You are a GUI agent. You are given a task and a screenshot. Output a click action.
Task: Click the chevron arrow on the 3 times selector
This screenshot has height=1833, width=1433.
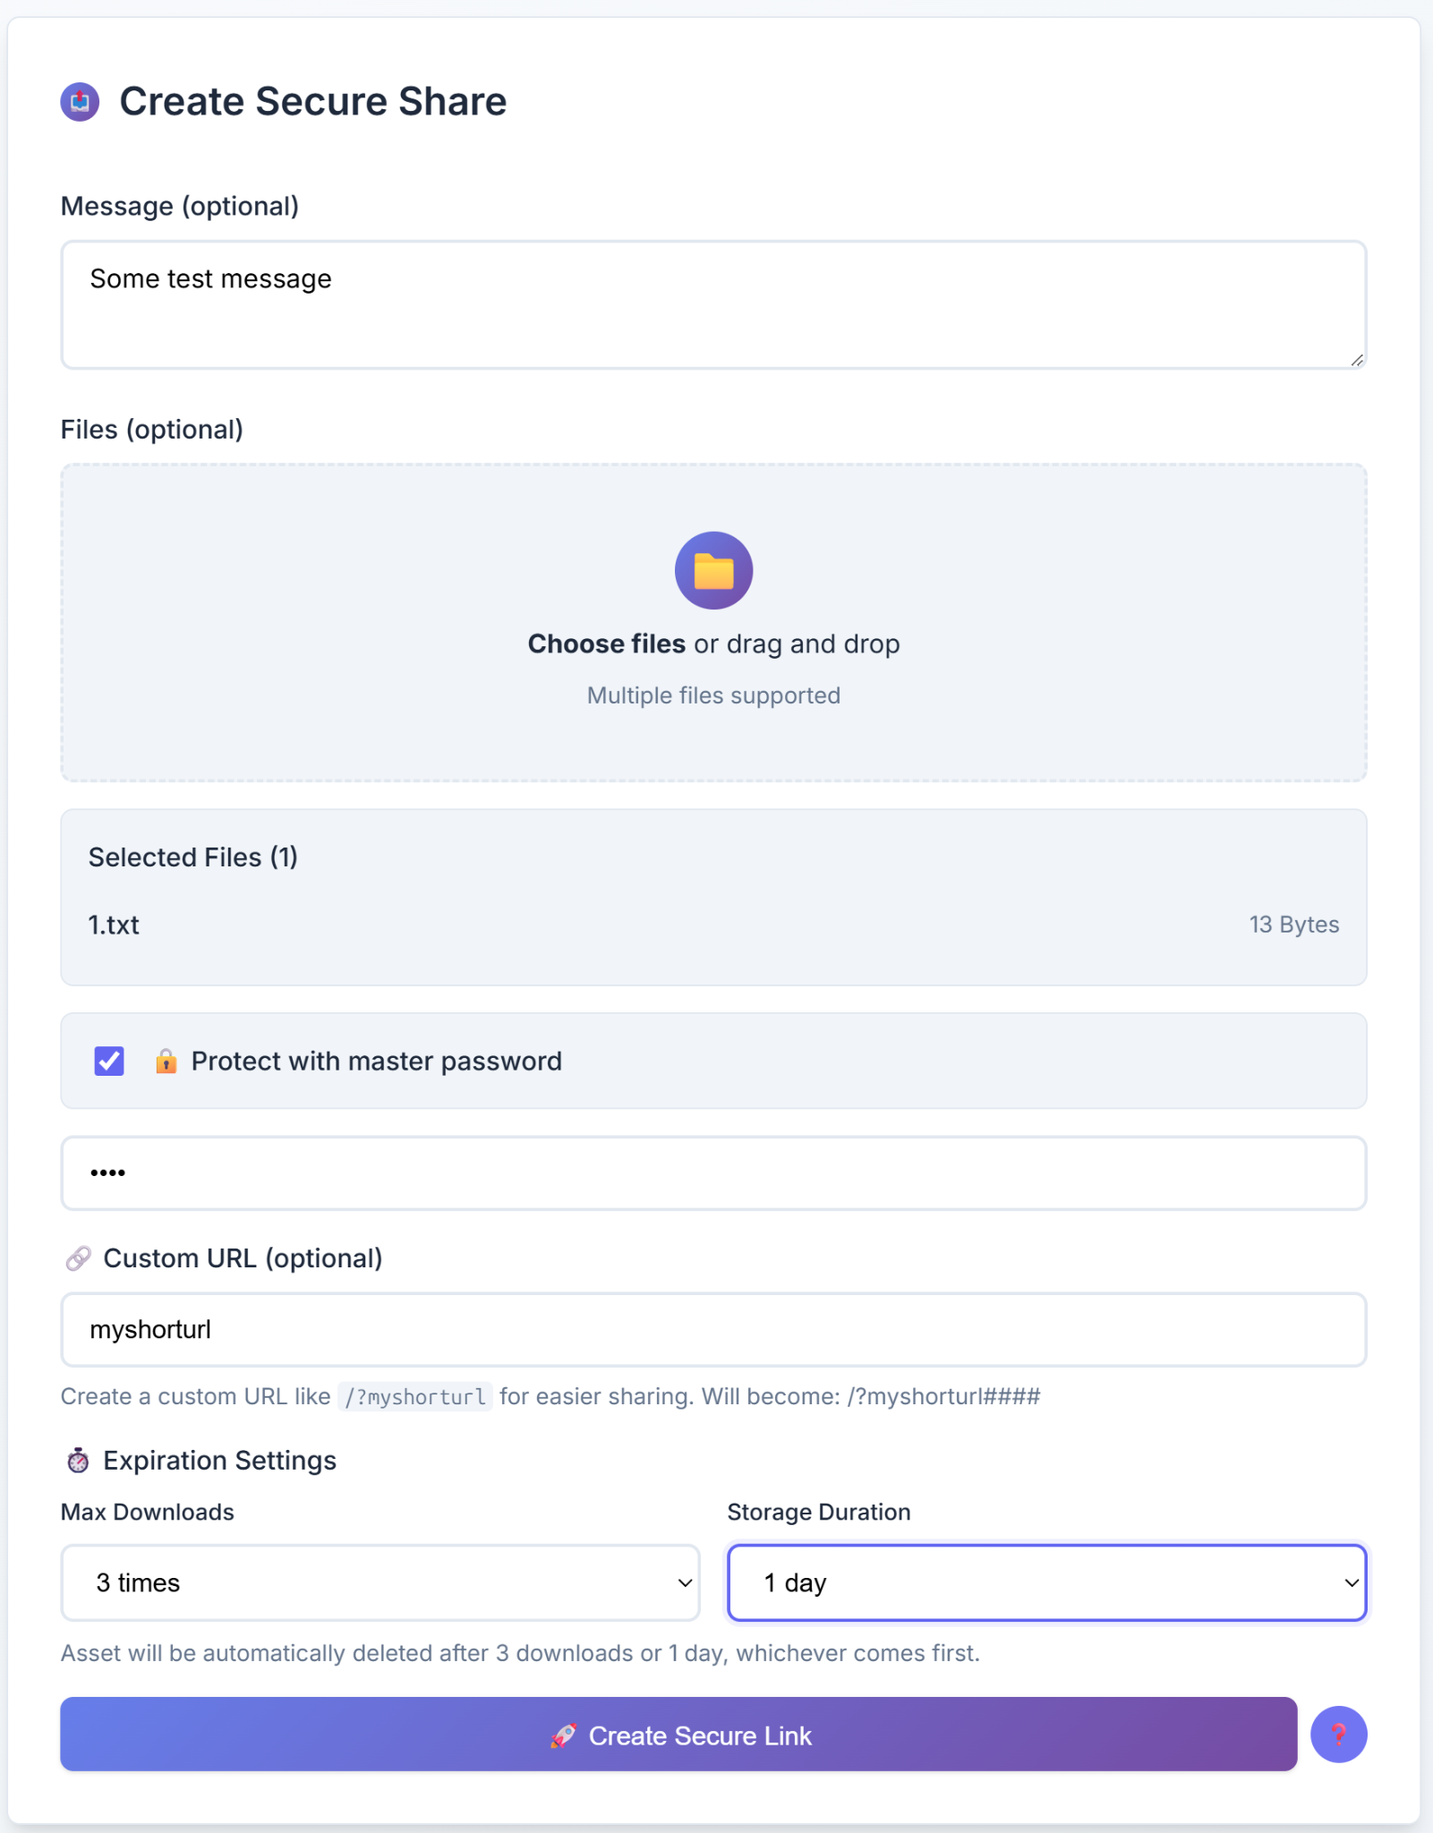pos(685,1582)
